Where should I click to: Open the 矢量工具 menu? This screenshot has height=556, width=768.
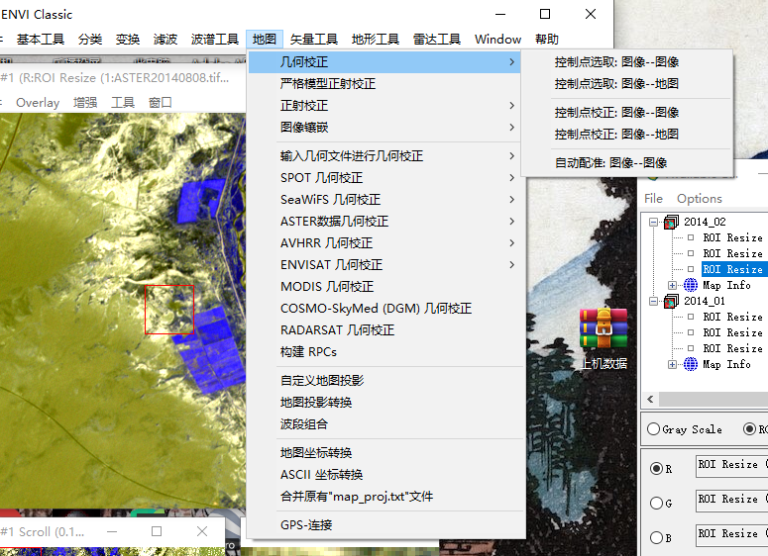[x=314, y=40]
